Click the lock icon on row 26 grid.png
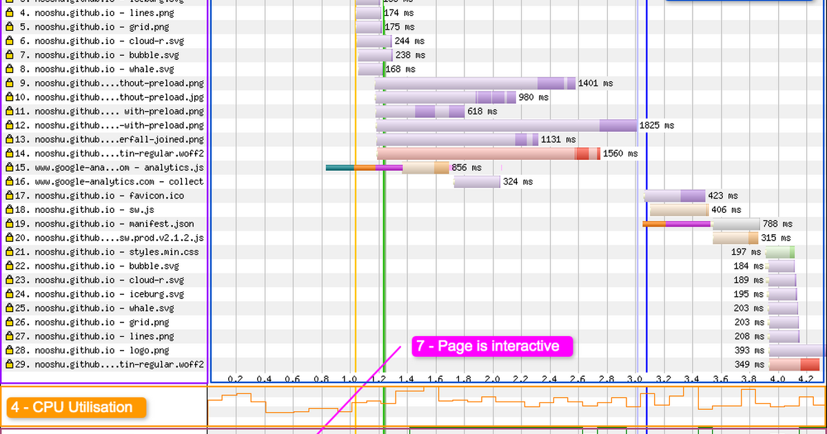This screenshot has width=827, height=434. point(10,322)
